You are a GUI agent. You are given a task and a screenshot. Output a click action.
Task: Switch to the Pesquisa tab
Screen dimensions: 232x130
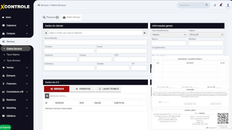(x=51, y=17)
